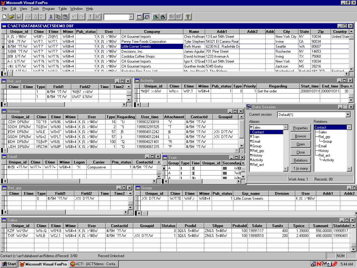This screenshot has height=268, width=357.
Task: Click the Cut scissors toolbar icon
Action: pyautogui.click(x=51, y=17)
